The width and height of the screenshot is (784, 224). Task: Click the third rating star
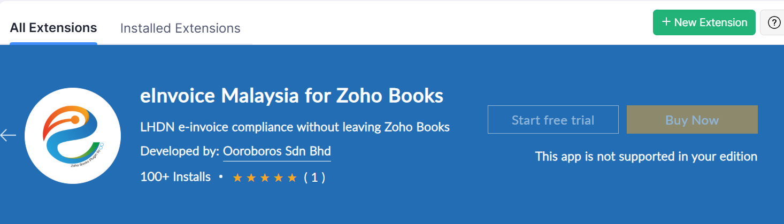[265, 178]
